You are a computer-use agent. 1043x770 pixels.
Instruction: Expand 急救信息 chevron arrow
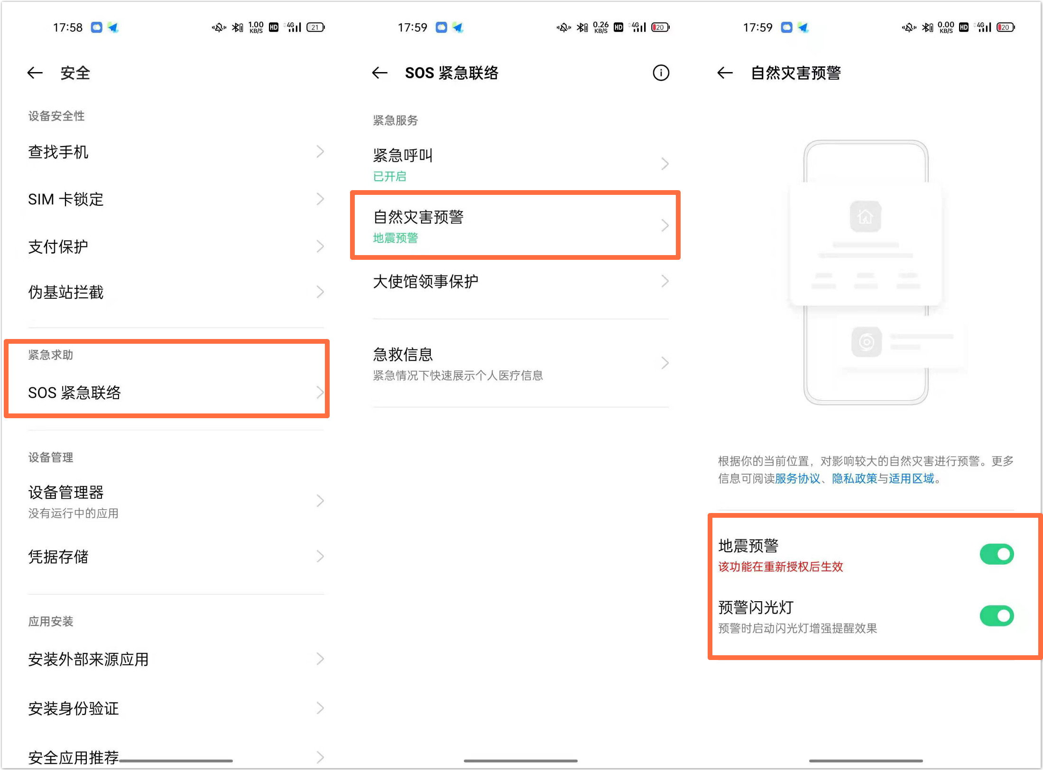[665, 363]
